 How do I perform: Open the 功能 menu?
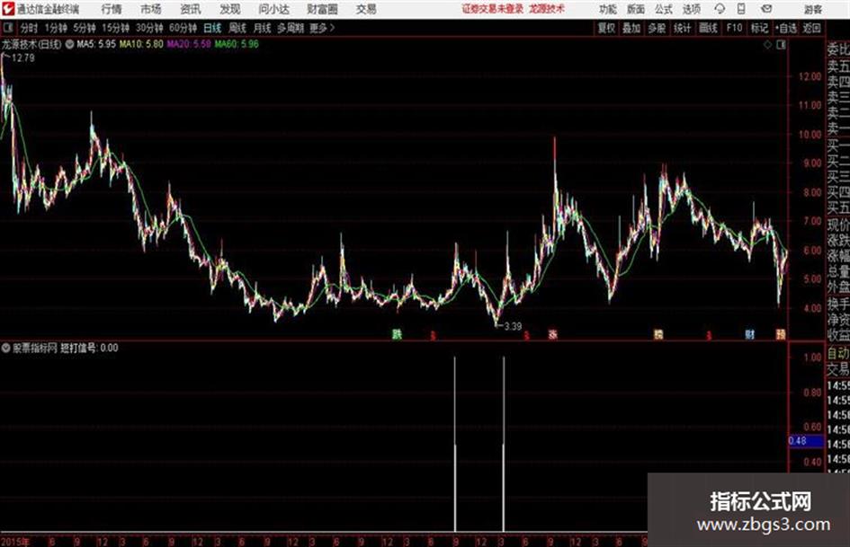pyautogui.click(x=608, y=9)
